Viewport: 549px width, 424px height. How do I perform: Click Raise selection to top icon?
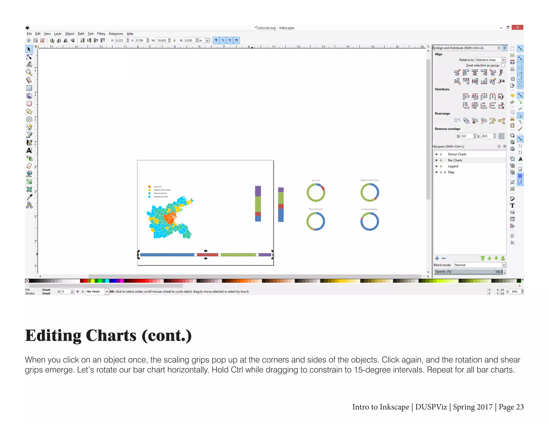[102, 40]
